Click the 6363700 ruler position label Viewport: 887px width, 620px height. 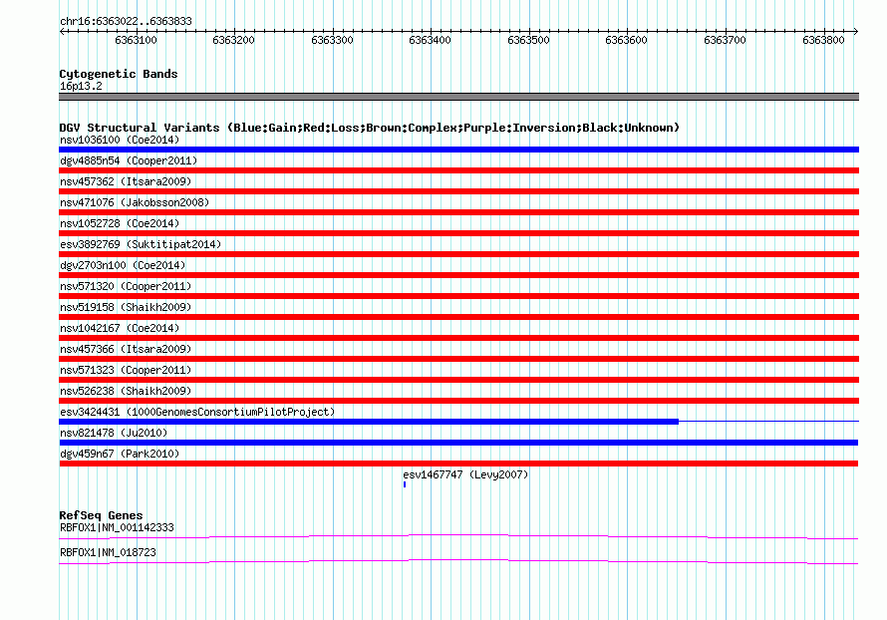click(x=725, y=40)
